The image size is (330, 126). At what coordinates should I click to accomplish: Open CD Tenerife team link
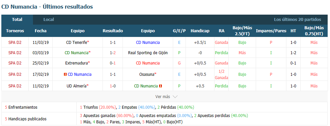77,43
